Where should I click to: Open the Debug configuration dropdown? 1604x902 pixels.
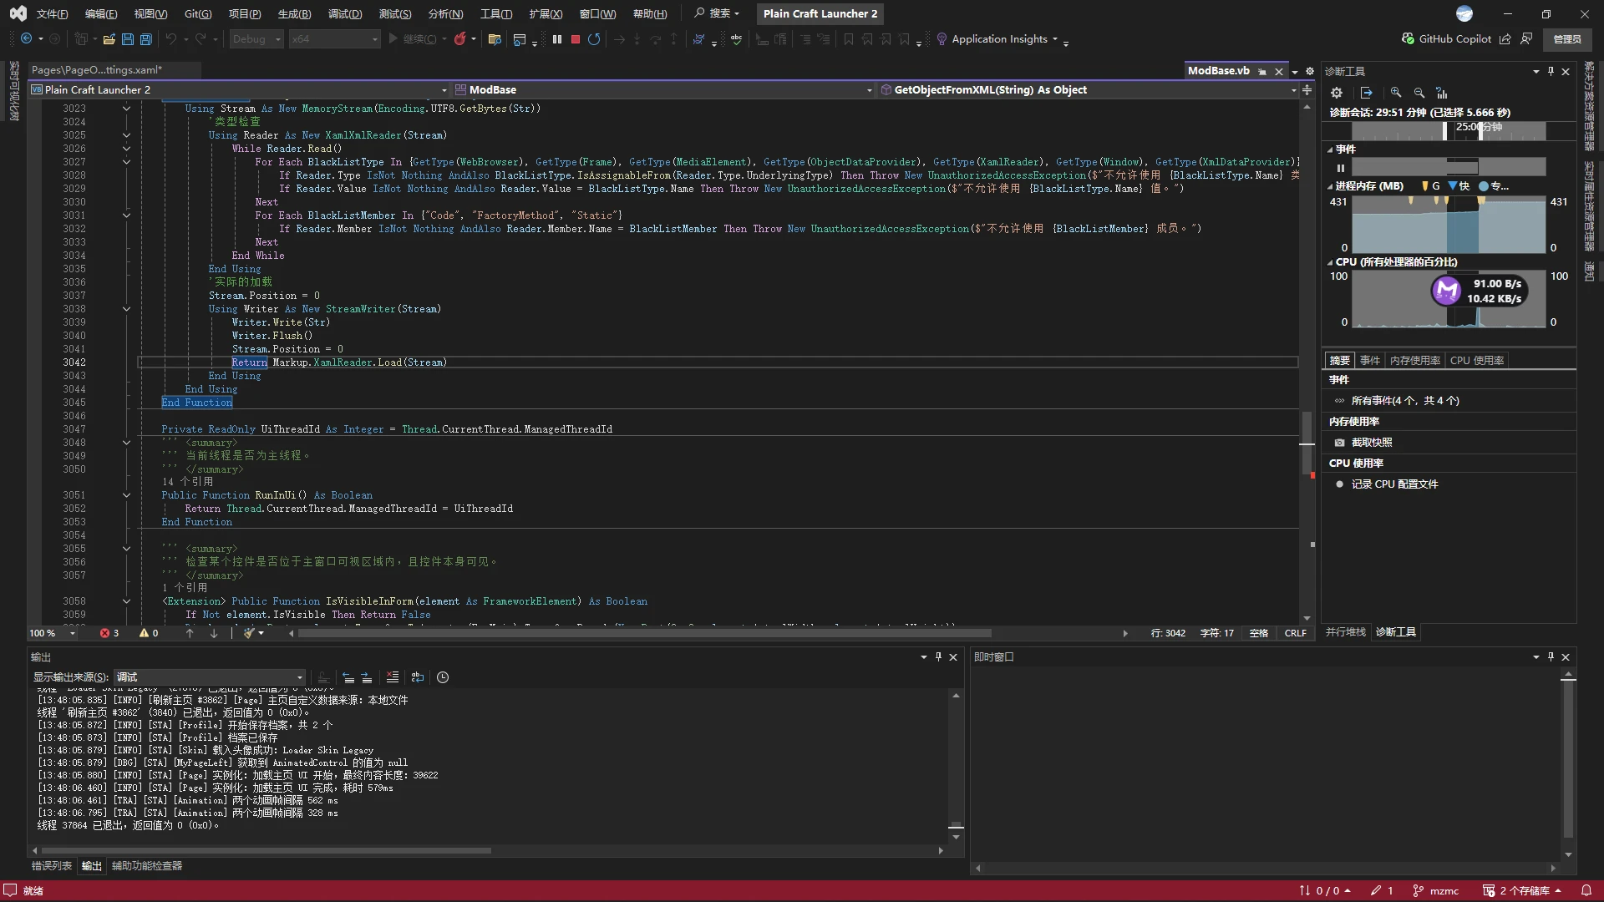256,39
